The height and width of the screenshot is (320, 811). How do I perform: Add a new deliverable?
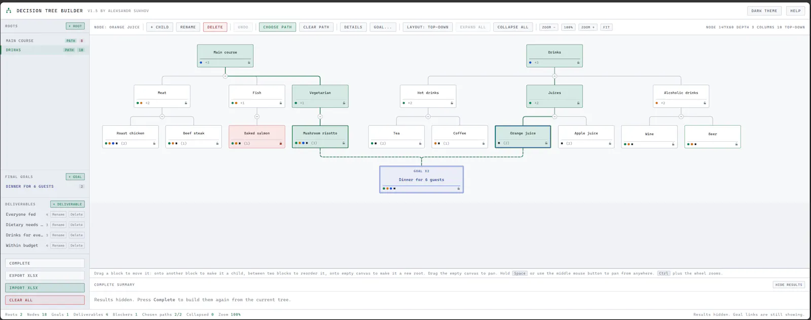coord(67,204)
